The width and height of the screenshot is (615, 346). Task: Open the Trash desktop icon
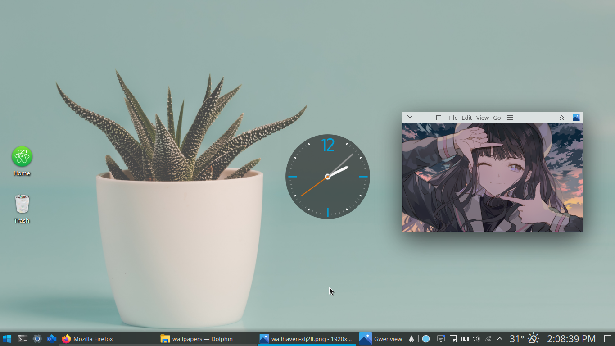(x=22, y=209)
